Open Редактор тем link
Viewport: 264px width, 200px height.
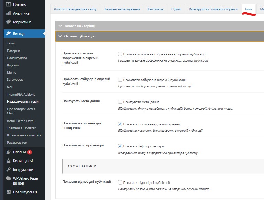pos(17,142)
